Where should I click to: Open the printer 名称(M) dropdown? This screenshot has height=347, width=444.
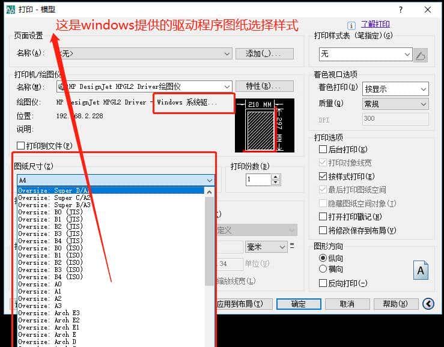click(x=144, y=86)
